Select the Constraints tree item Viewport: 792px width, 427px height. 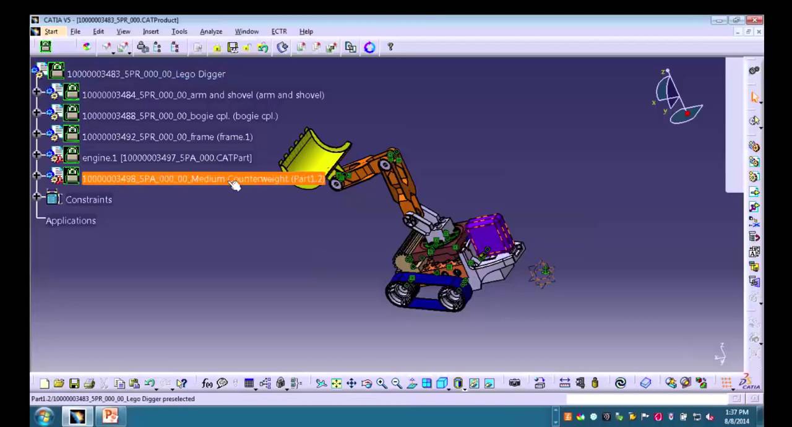[x=88, y=200]
